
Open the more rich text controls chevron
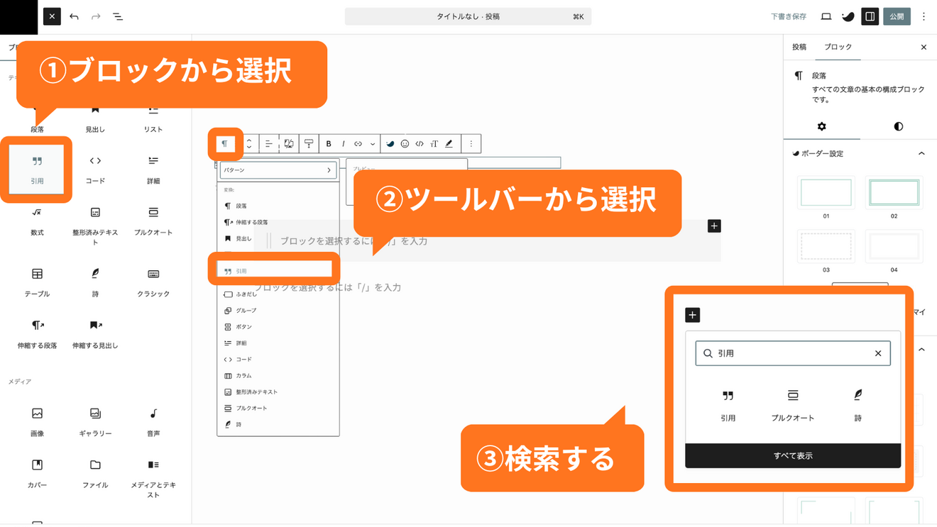pyautogui.click(x=373, y=144)
